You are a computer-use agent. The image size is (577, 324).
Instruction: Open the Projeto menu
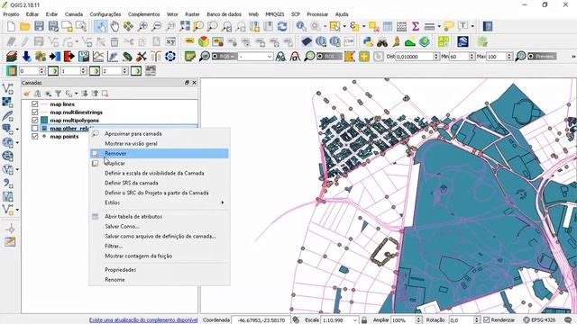[x=11, y=14]
